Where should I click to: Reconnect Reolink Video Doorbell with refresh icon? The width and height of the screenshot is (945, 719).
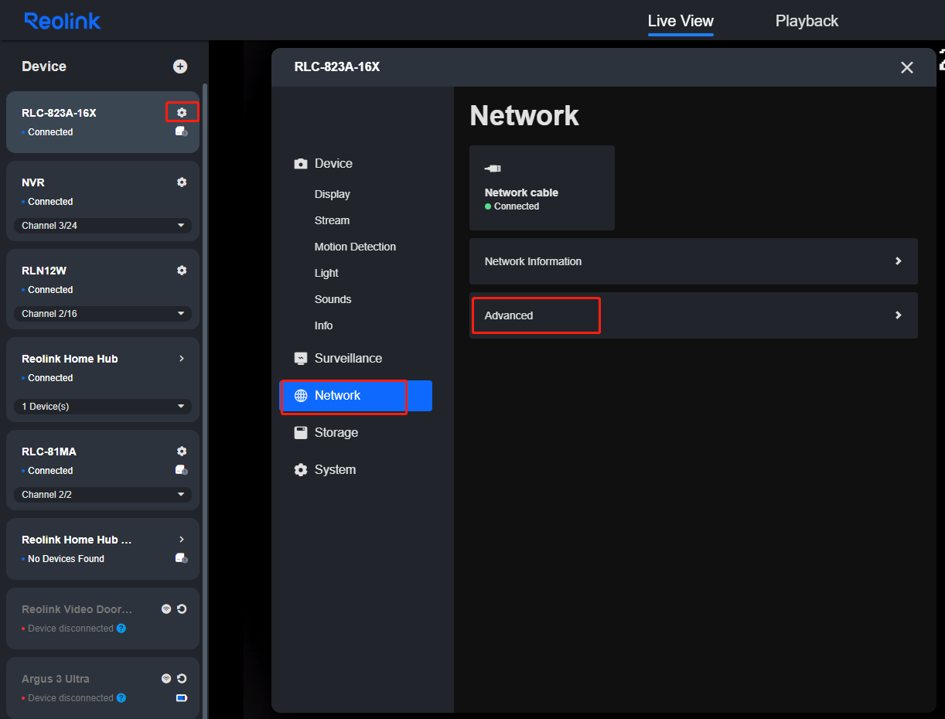pyautogui.click(x=182, y=609)
